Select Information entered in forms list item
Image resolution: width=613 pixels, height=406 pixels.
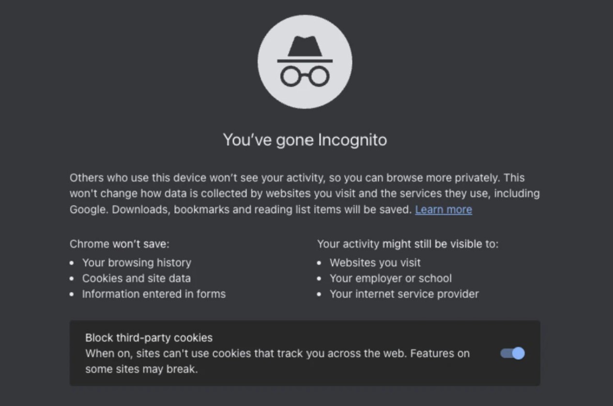[154, 294]
